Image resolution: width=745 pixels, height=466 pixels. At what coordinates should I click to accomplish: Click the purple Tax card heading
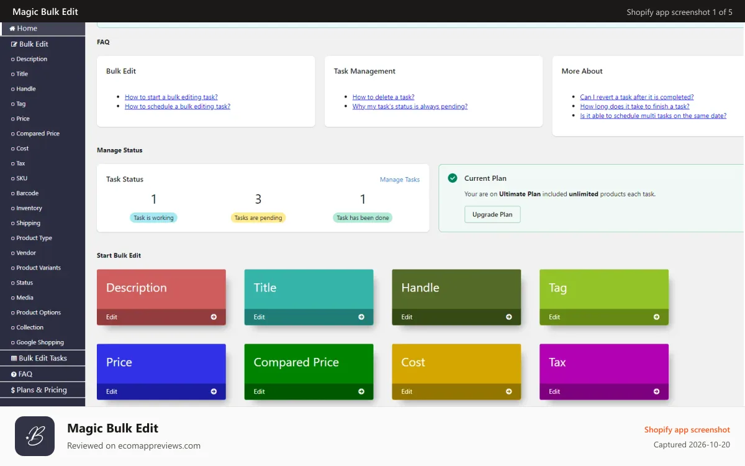coord(558,362)
